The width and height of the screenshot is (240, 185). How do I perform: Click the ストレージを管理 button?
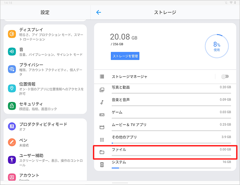[x=125, y=56]
